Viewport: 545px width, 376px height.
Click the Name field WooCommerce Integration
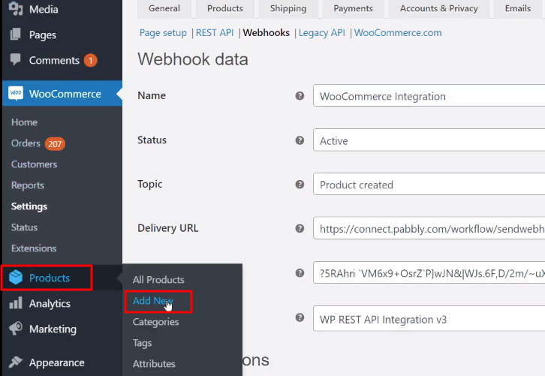tap(429, 95)
